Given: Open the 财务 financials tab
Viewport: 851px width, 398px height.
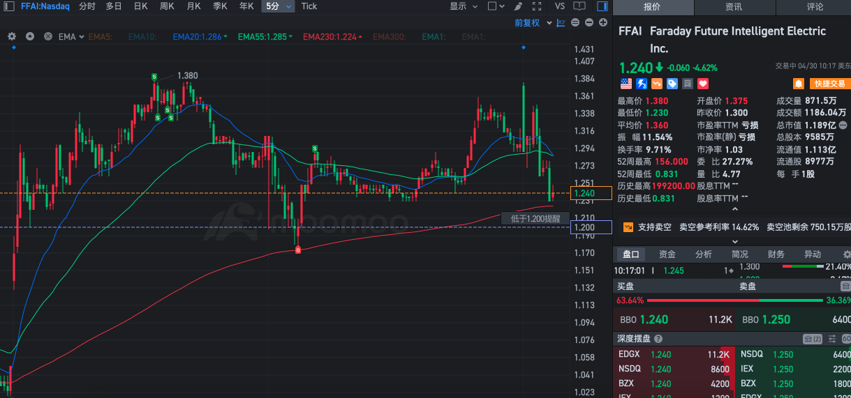Looking at the screenshot, I should 776,254.
